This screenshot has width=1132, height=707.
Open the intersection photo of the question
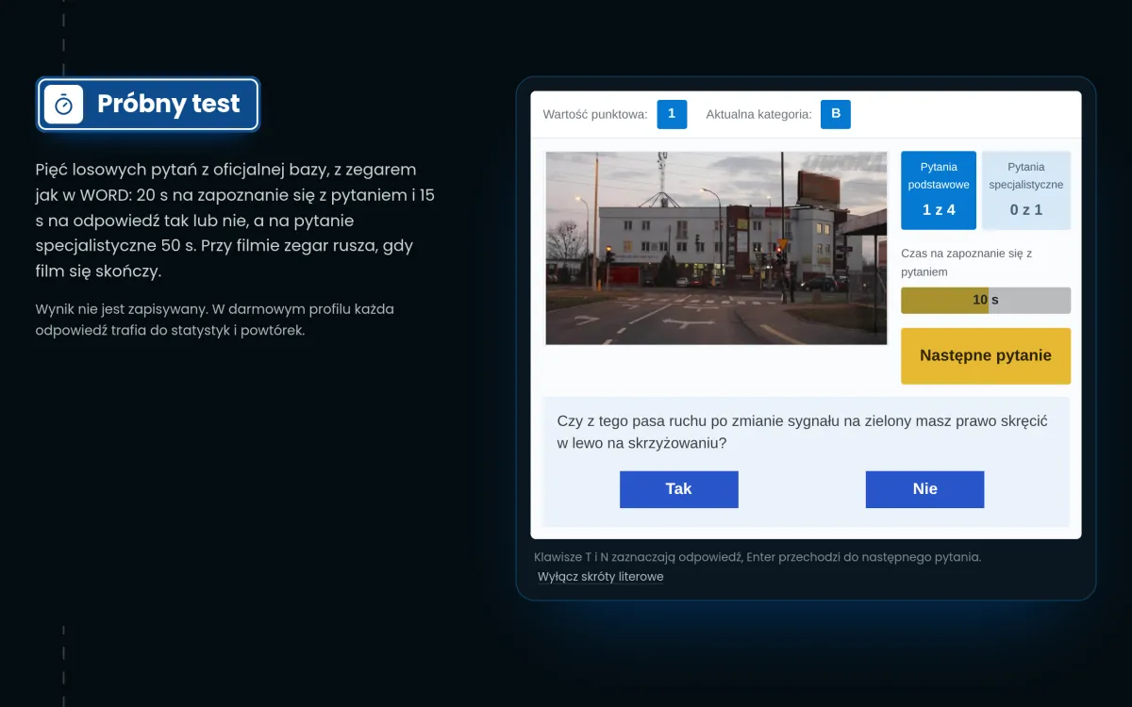716,248
